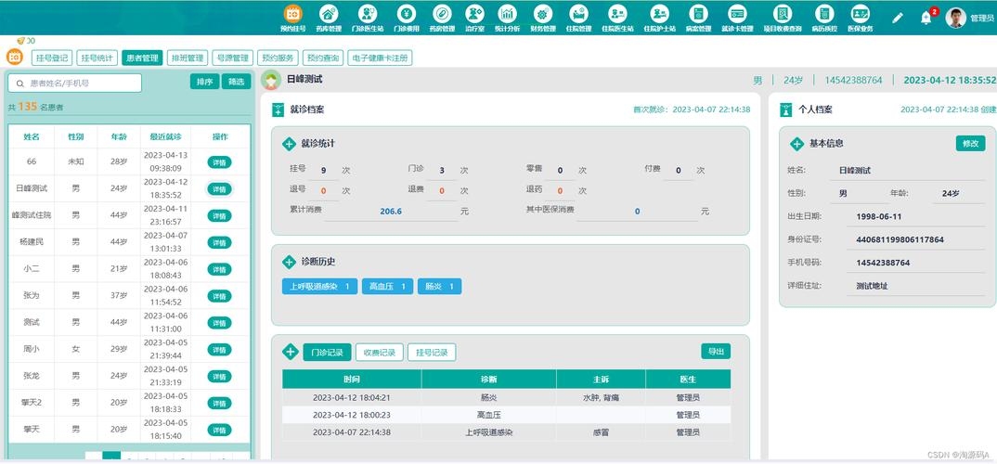Open 详情 for patient 杨建民
The height and width of the screenshot is (464, 997).
pos(219,243)
